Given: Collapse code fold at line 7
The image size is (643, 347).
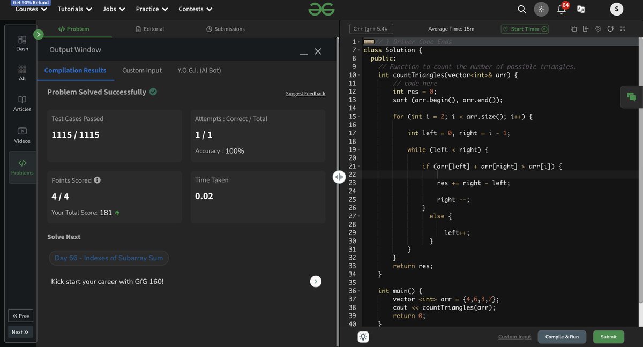Looking at the screenshot, I should 359,50.
